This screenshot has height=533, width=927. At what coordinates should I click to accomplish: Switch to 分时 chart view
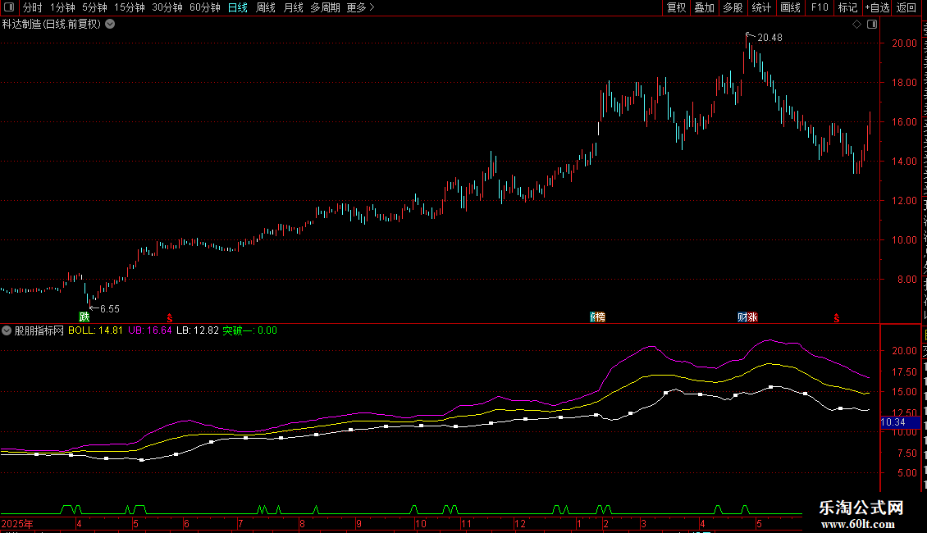[x=33, y=7]
